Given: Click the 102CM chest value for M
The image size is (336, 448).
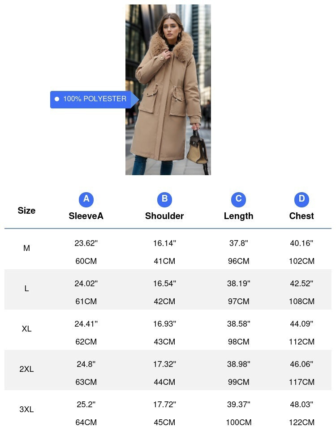Looking at the screenshot, I should 302,261.
